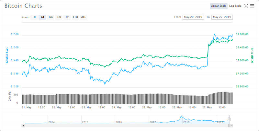Click the 24h Vol axis label
The image size is (259, 131).
9,96
